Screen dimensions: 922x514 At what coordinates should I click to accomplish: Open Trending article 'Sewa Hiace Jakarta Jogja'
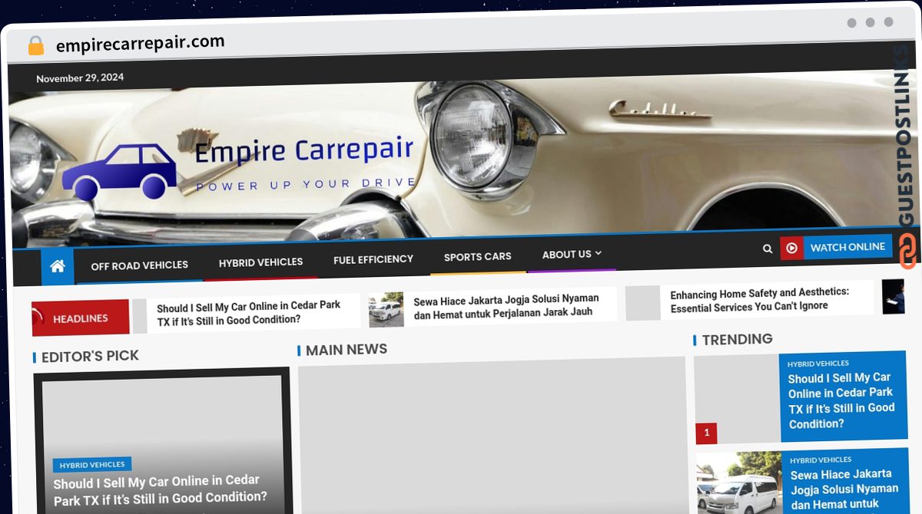(x=844, y=489)
